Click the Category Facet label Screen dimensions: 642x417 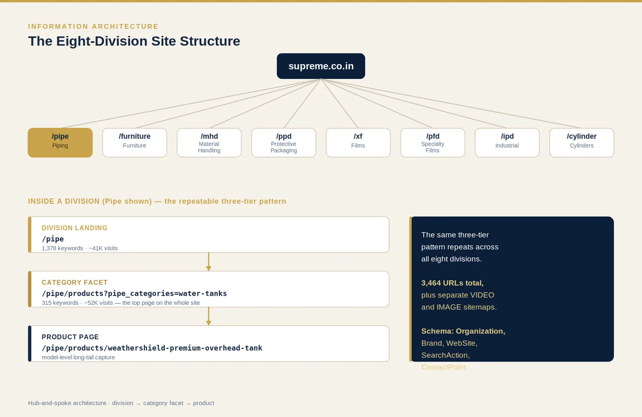point(75,282)
